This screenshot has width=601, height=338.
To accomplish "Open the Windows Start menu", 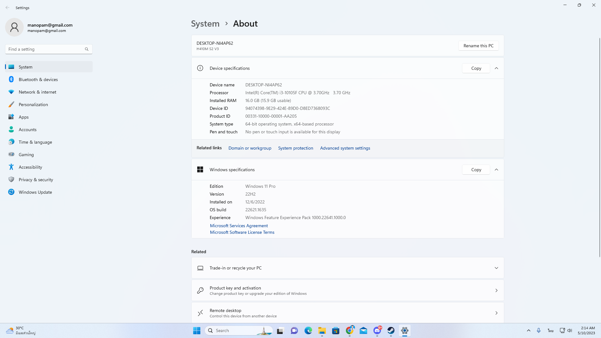I will 197,330.
